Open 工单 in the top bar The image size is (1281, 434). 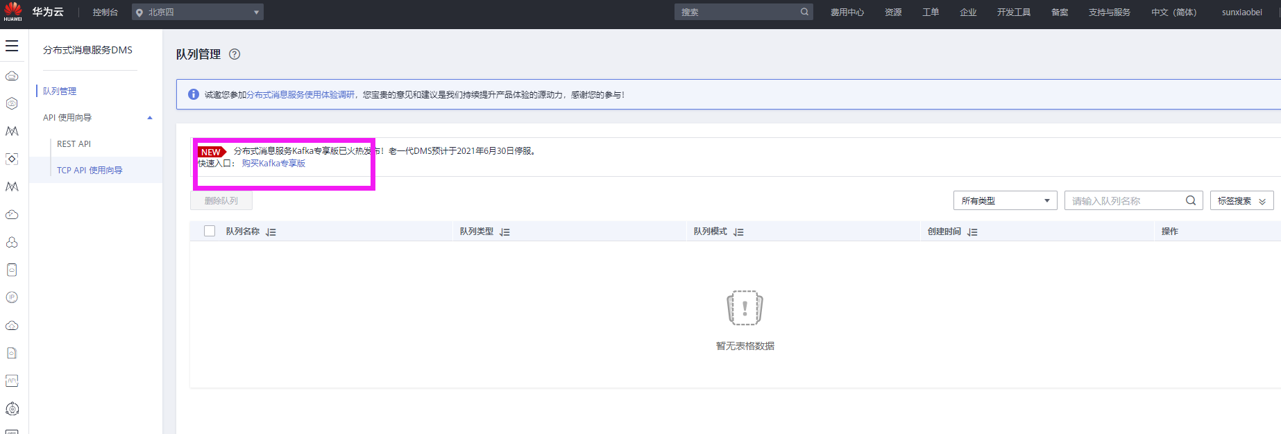931,12
